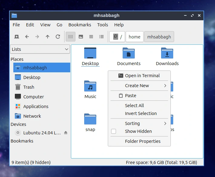
Task: Minimize the mhsabbagh window
Action: (x=185, y=15)
